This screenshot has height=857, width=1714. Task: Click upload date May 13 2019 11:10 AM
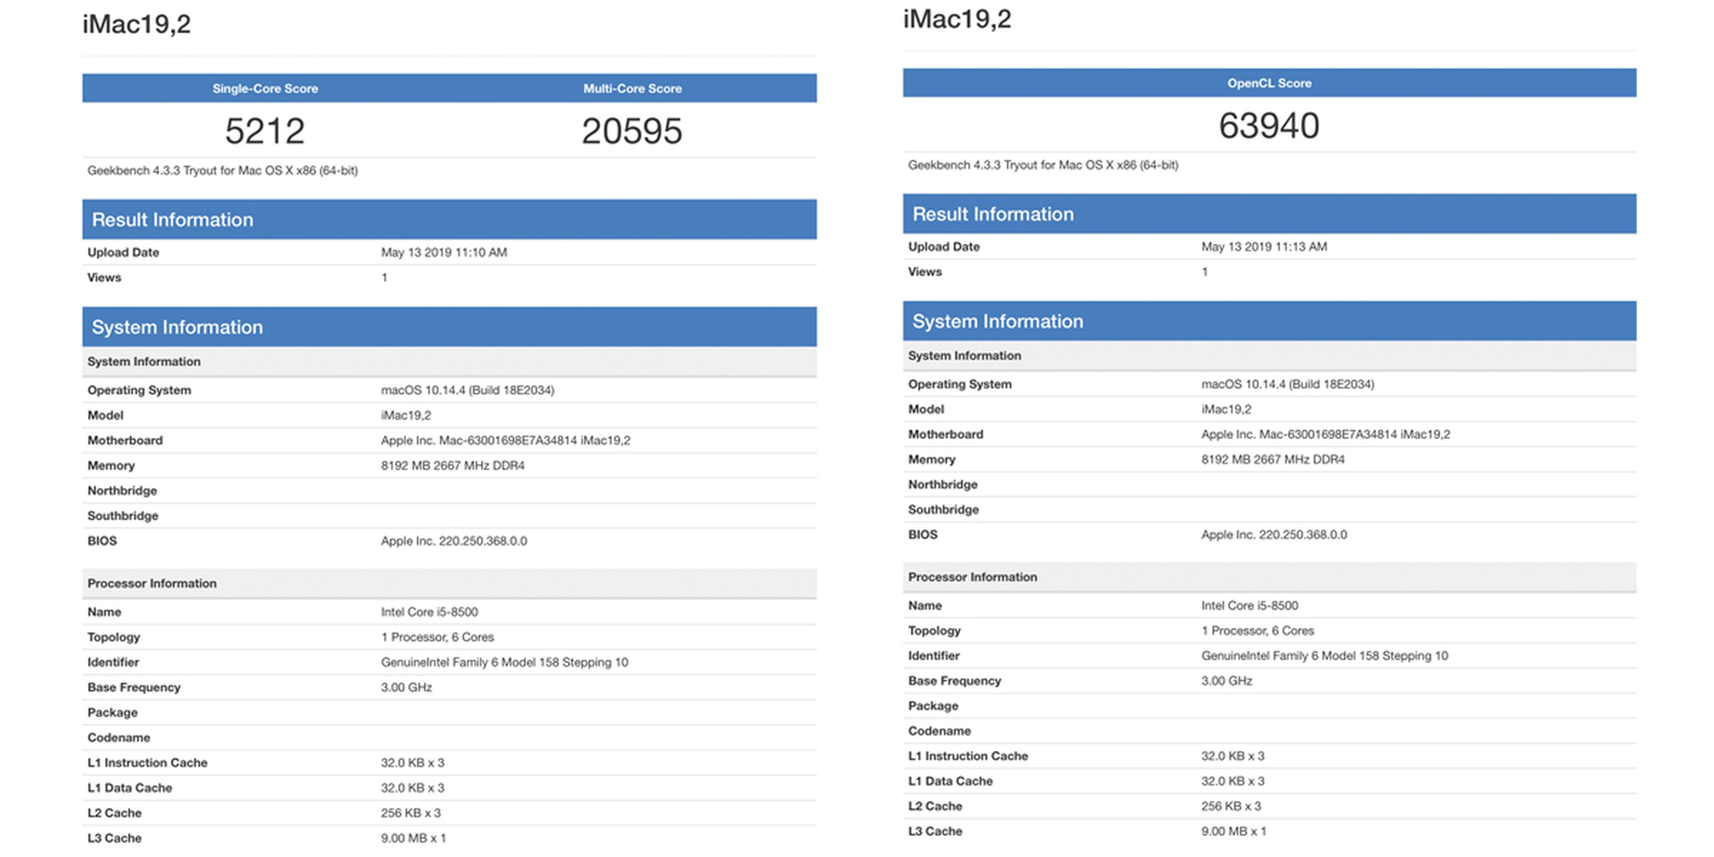tap(444, 252)
